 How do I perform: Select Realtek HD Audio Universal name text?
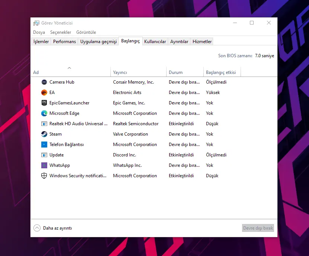tap(78, 124)
